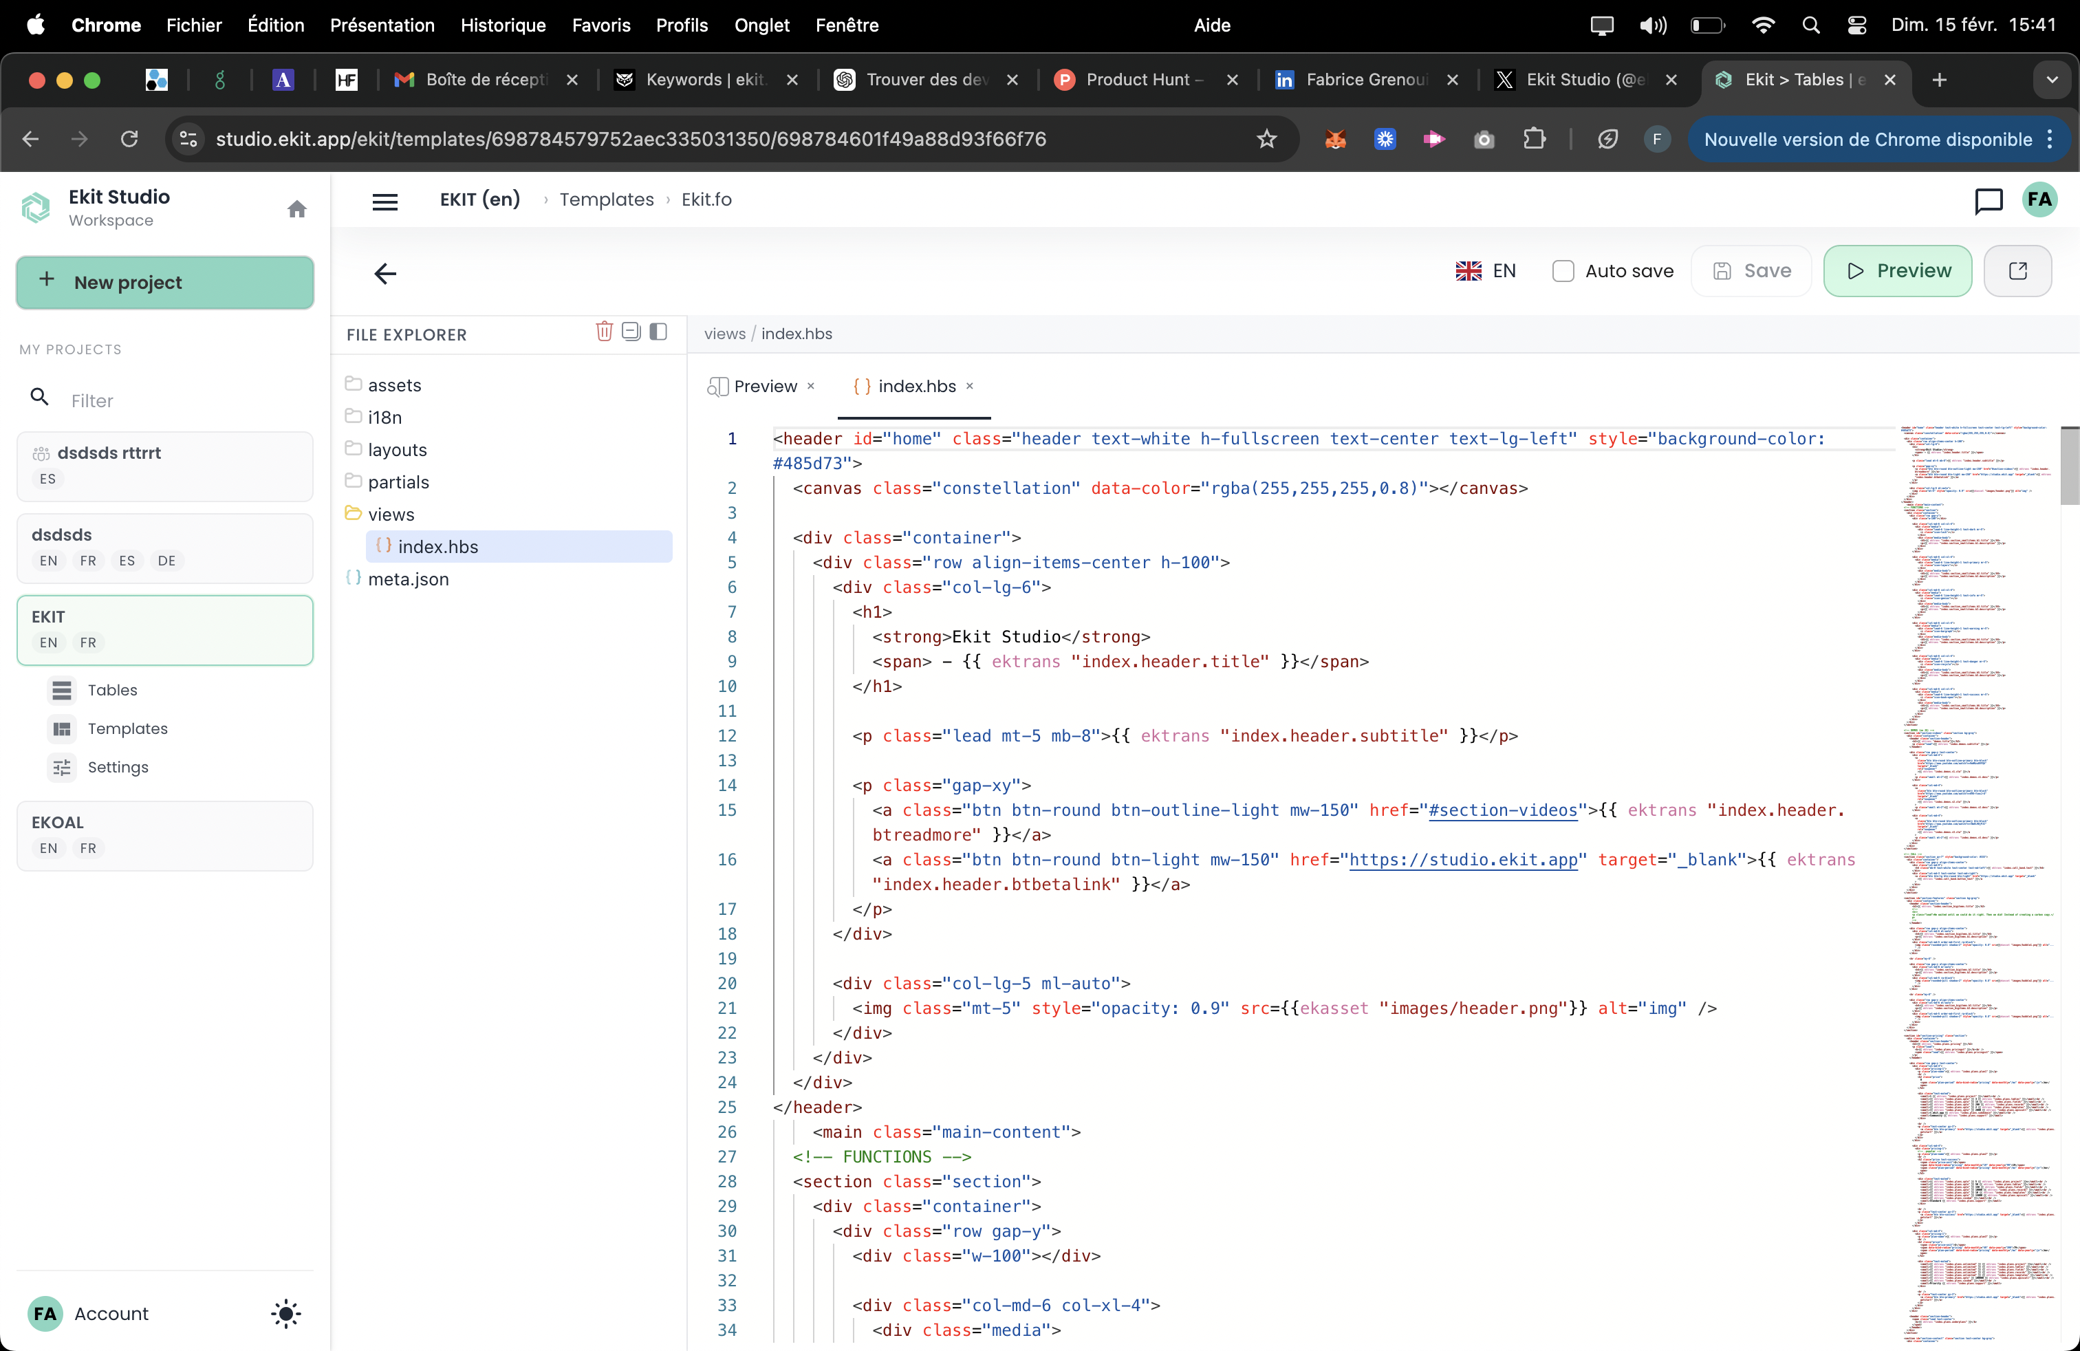
Task: Click the home icon beside Ekit Studio
Action: point(297,209)
